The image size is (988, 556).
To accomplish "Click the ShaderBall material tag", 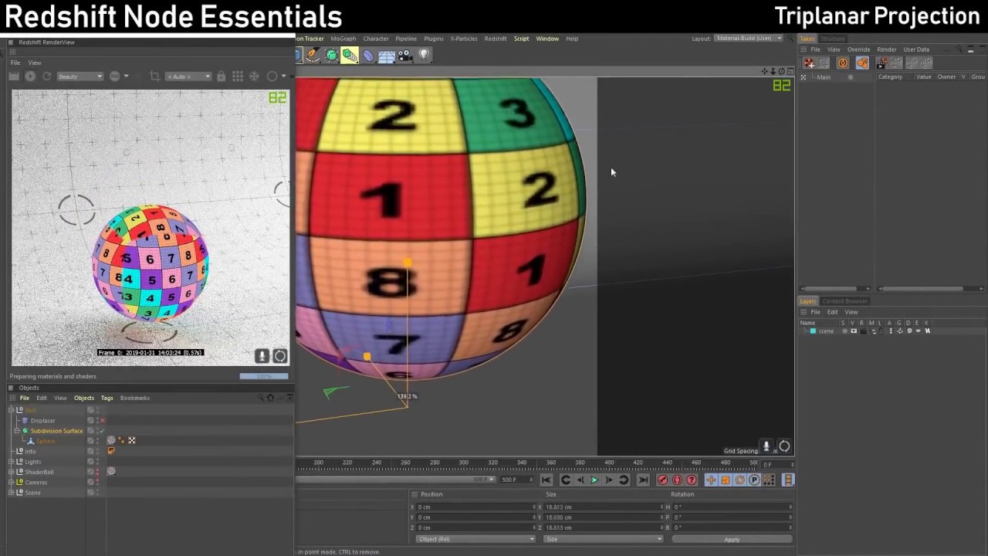I will click(x=111, y=471).
